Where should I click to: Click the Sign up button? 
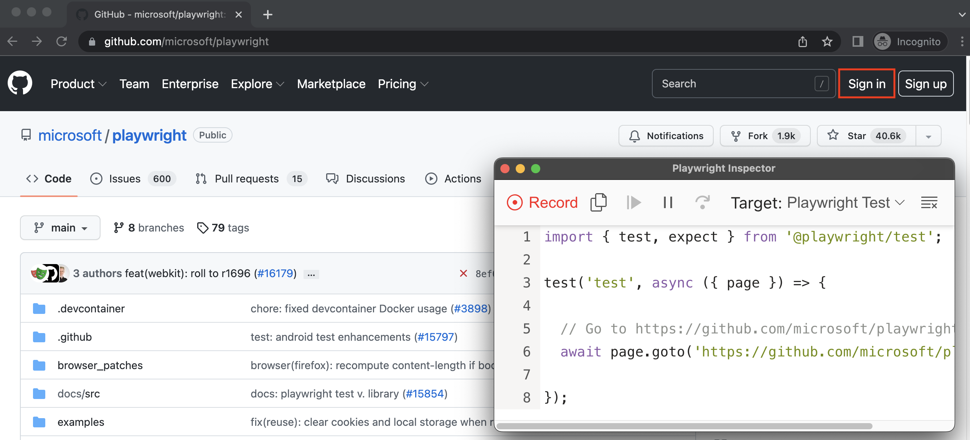(925, 84)
